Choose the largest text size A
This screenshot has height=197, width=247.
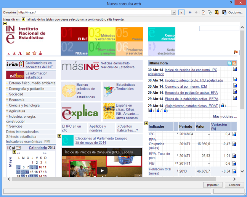point(20,53)
